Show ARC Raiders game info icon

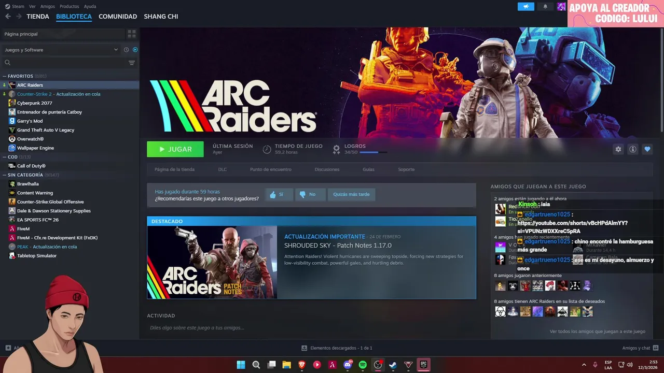click(x=632, y=149)
